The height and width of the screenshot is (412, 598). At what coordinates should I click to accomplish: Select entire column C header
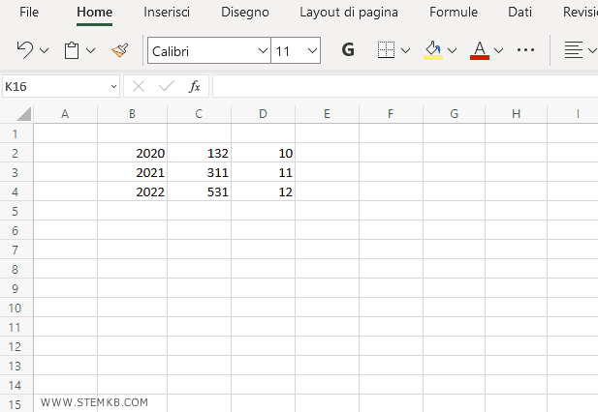(199, 114)
